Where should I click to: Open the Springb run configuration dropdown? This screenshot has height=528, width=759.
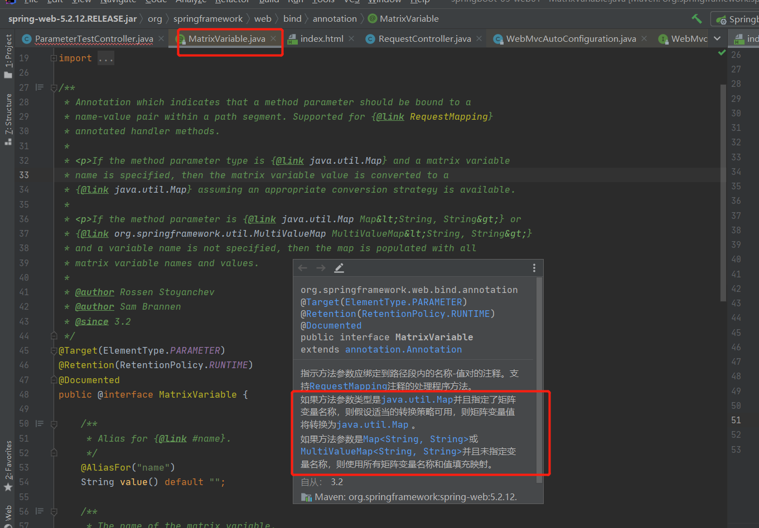[736, 19]
